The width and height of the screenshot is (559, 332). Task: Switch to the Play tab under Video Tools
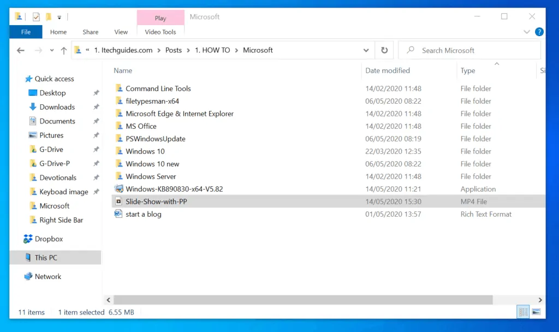click(x=160, y=17)
